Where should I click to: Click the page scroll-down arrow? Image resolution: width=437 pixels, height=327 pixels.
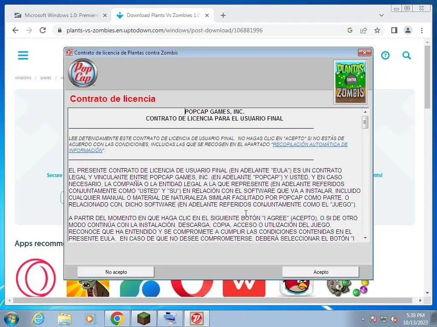click(427, 293)
